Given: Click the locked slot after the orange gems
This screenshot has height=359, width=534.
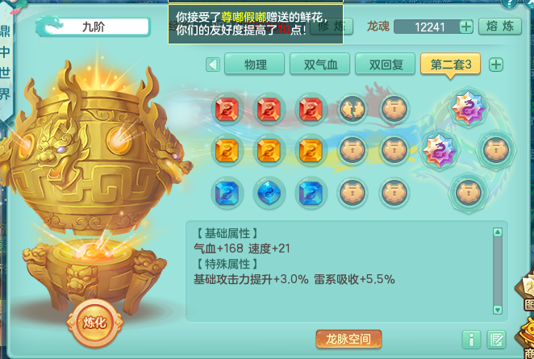Looking at the screenshot, I should coord(353,151).
